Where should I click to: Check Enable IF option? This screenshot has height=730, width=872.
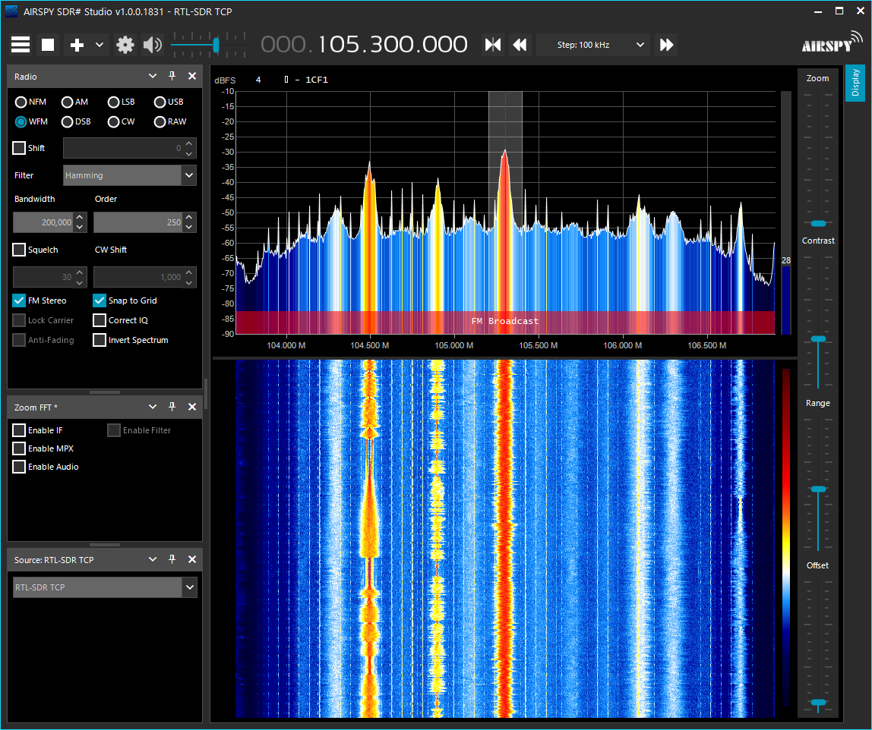click(19, 430)
